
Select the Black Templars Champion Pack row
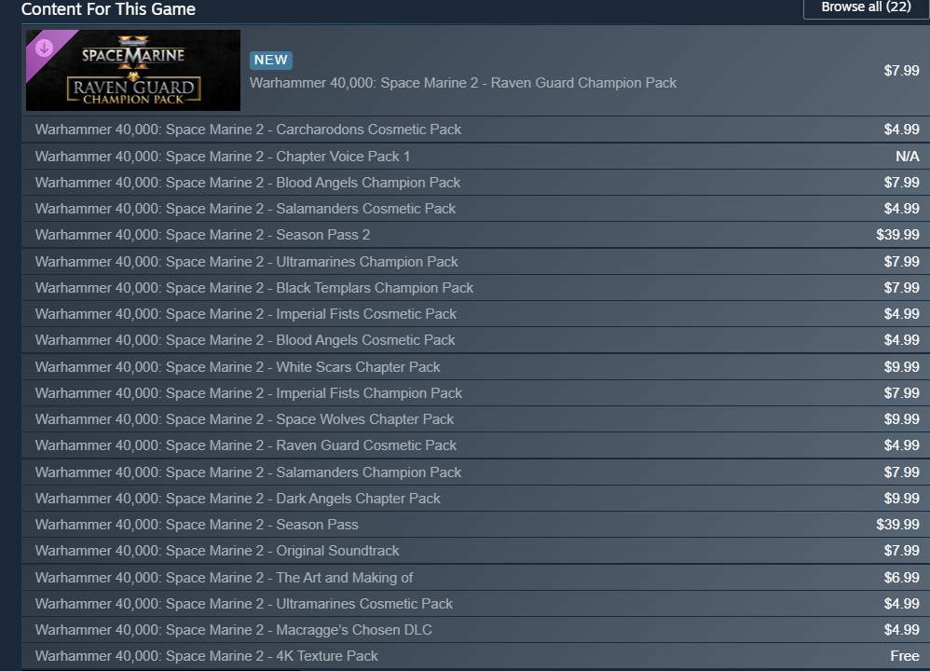point(475,288)
